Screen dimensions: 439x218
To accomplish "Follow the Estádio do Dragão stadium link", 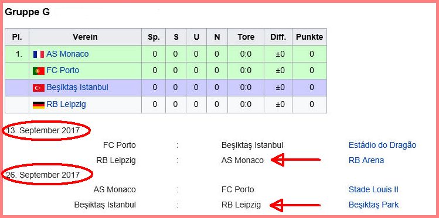I will pyautogui.click(x=382, y=145).
